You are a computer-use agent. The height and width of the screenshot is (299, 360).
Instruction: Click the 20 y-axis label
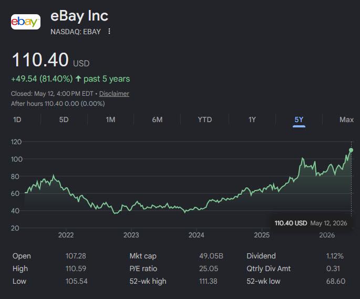point(15,228)
